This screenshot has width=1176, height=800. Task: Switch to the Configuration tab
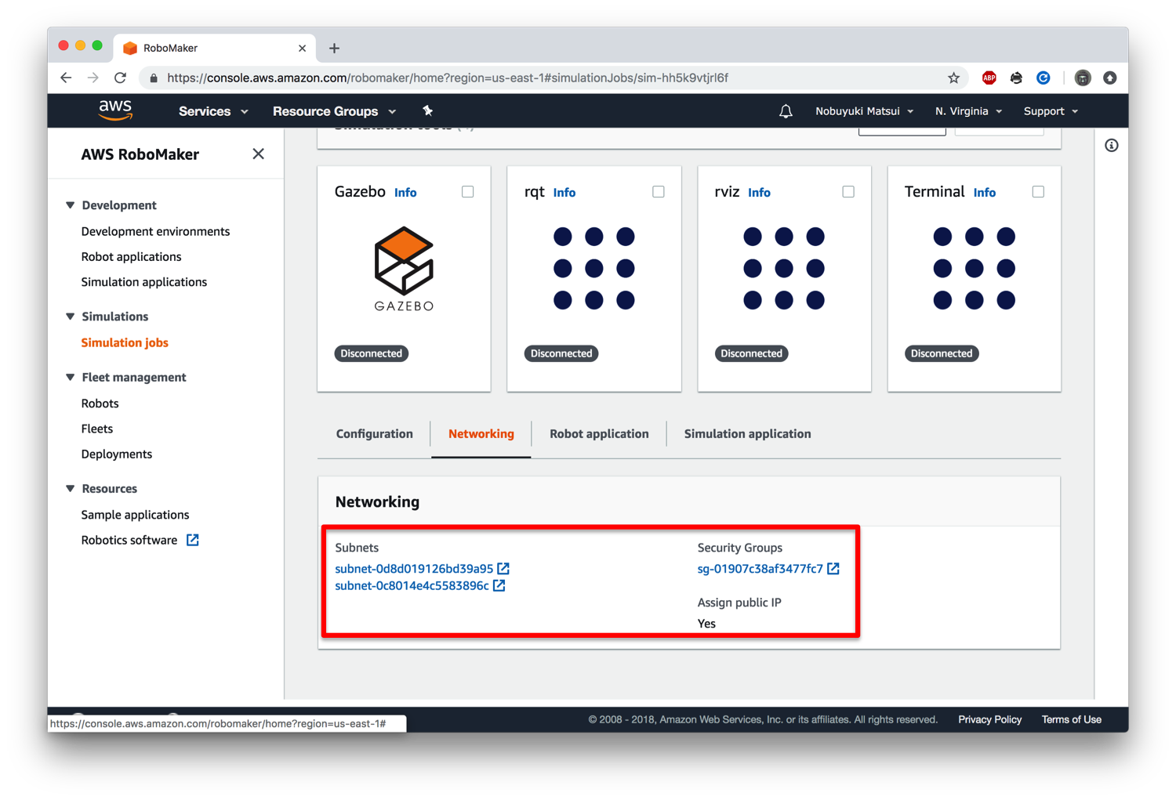[374, 433]
